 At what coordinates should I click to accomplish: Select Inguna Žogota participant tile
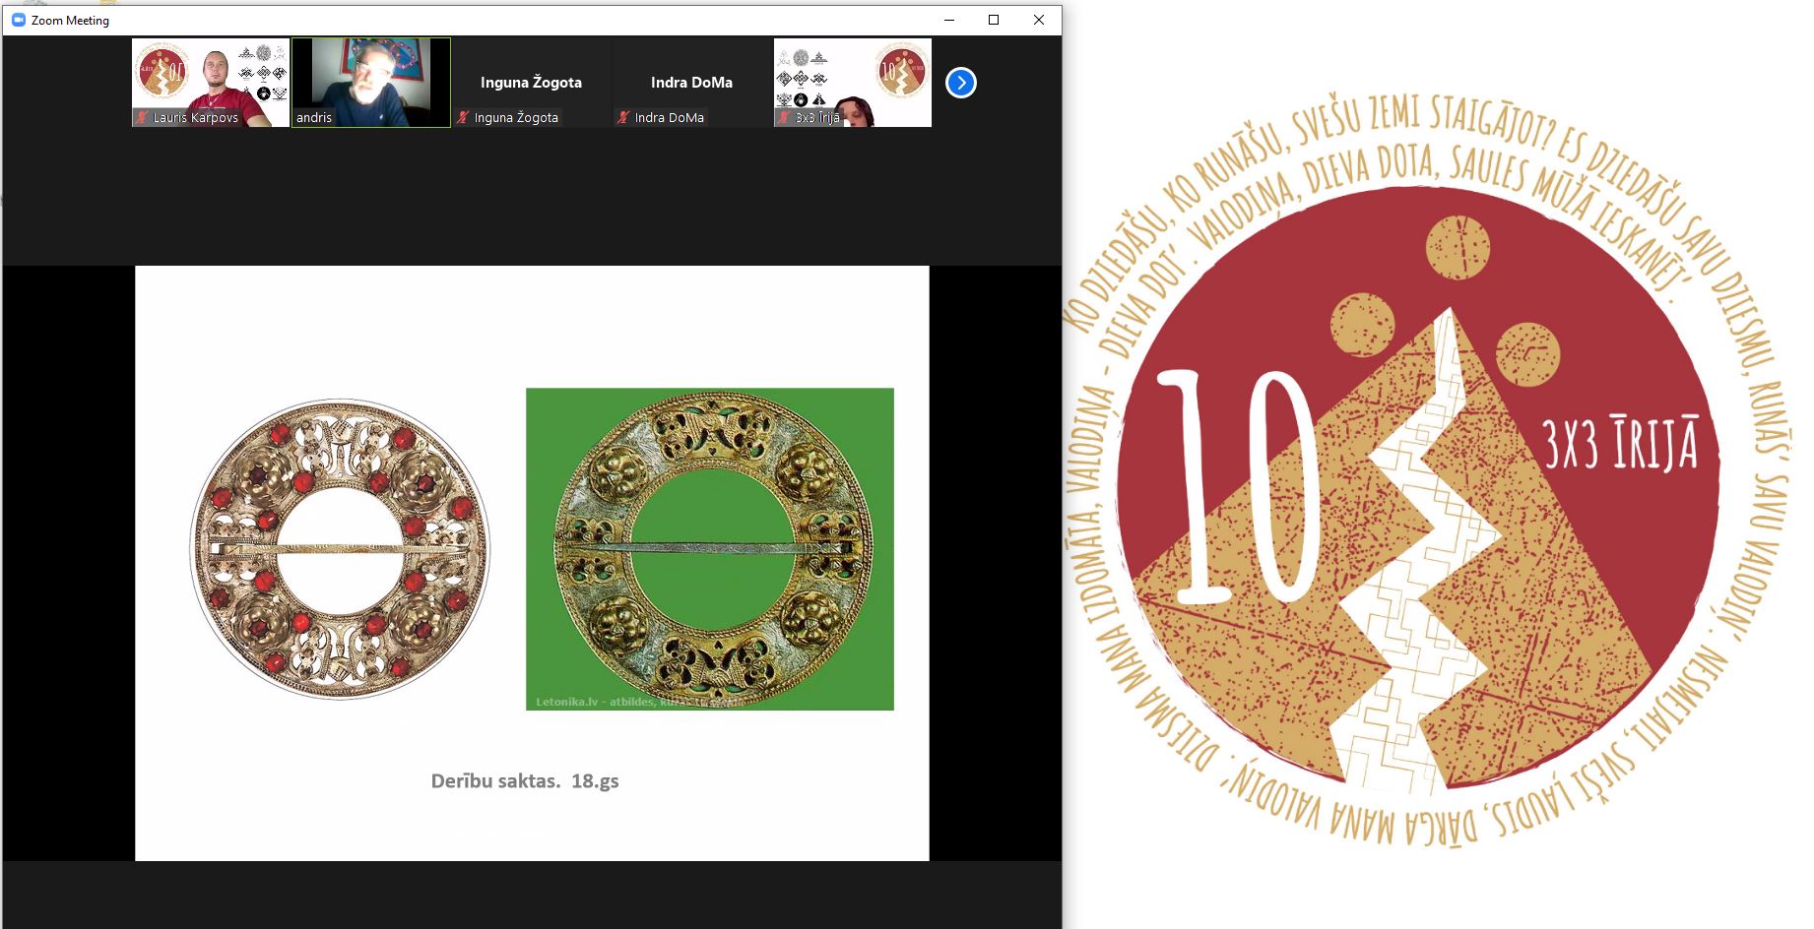coord(532,83)
